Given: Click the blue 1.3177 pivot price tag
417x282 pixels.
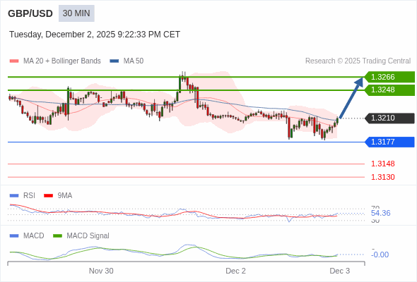Looking at the screenshot, I should pos(389,142).
